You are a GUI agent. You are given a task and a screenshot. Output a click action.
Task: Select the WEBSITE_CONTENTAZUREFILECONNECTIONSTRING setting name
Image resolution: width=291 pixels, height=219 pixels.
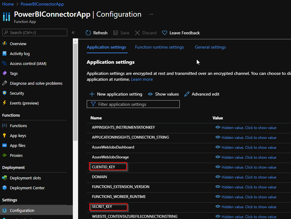point(134,217)
